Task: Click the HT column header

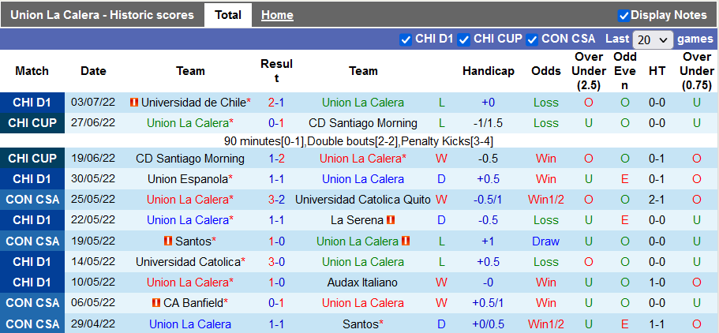Action: pyautogui.click(x=657, y=71)
